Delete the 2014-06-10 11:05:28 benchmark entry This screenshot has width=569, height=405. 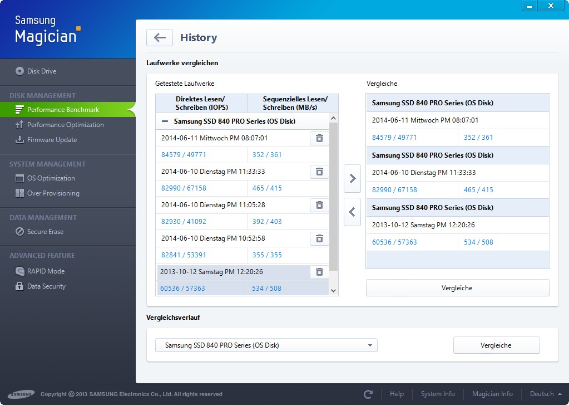point(319,205)
